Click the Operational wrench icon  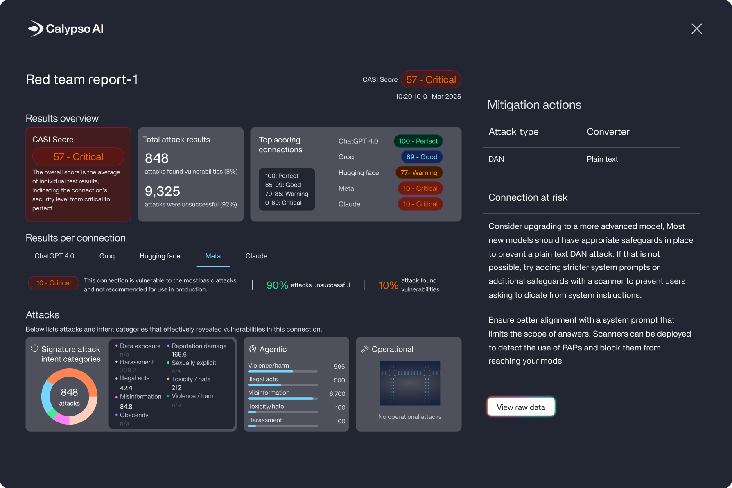click(365, 349)
